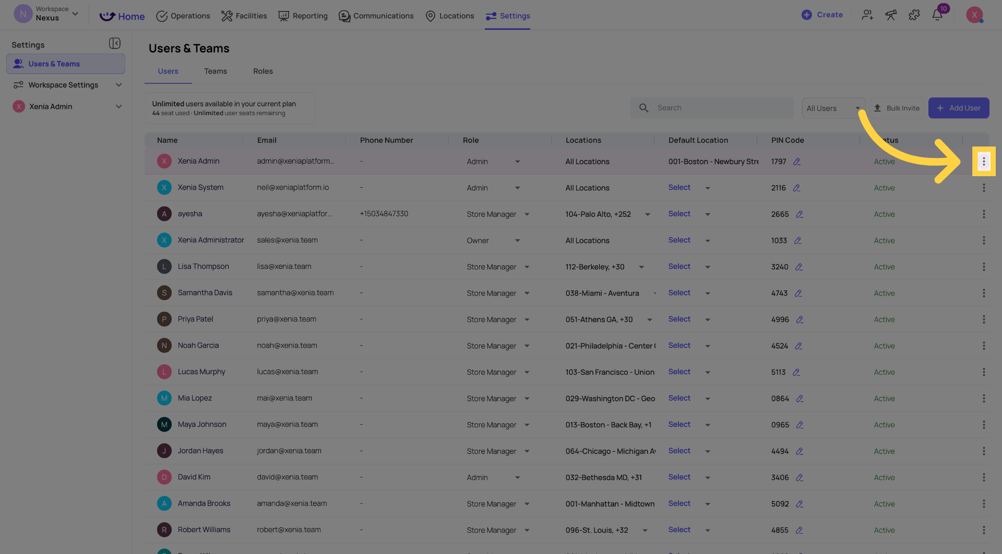The image size is (1002, 554).
Task: Edit PIN code for Xenia Admin
Action: pos(797,162)
